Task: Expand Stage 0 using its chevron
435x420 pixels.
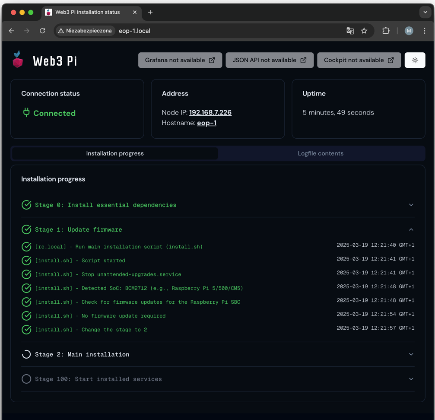Action: coord(411,205)
